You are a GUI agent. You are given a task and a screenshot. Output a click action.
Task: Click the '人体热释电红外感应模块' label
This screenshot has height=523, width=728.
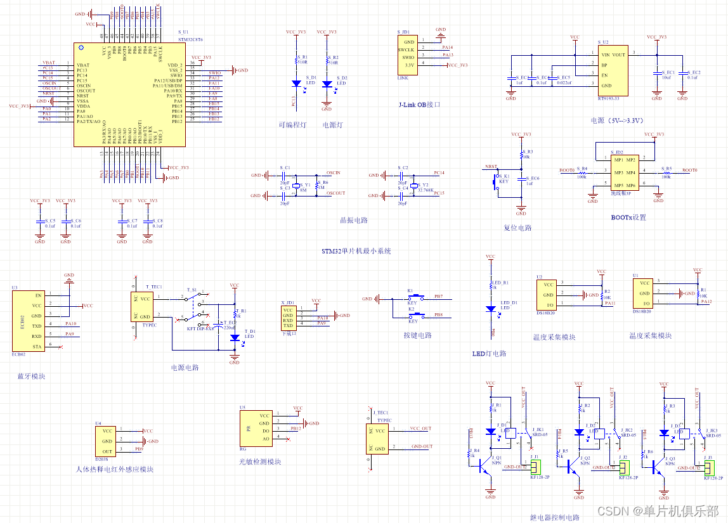pyautogui.click(x=115, y=469)
